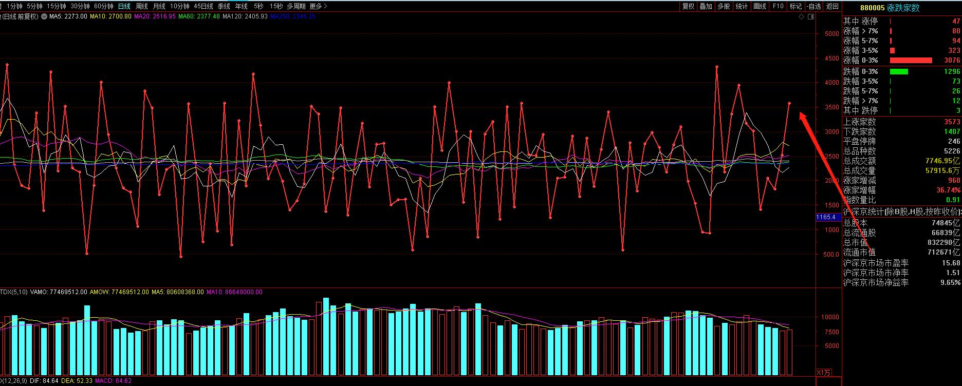962x386 pixels.
Task: Open the 多周期 multi-period view
Action: pyautogui.click(x=296, y=6)
